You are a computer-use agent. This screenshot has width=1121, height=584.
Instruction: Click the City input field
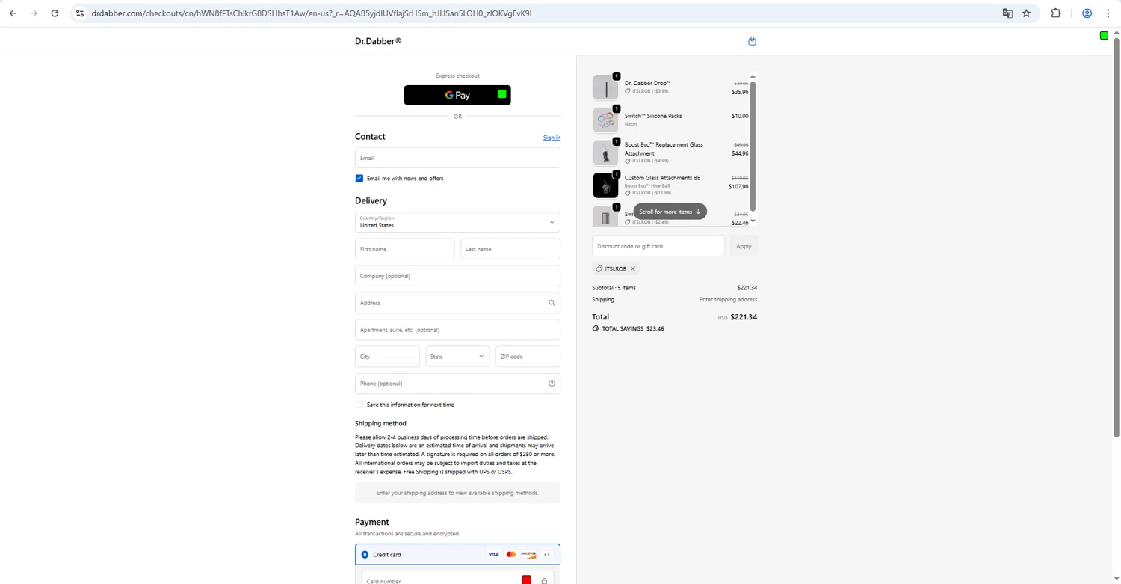(x=387, y=357)
